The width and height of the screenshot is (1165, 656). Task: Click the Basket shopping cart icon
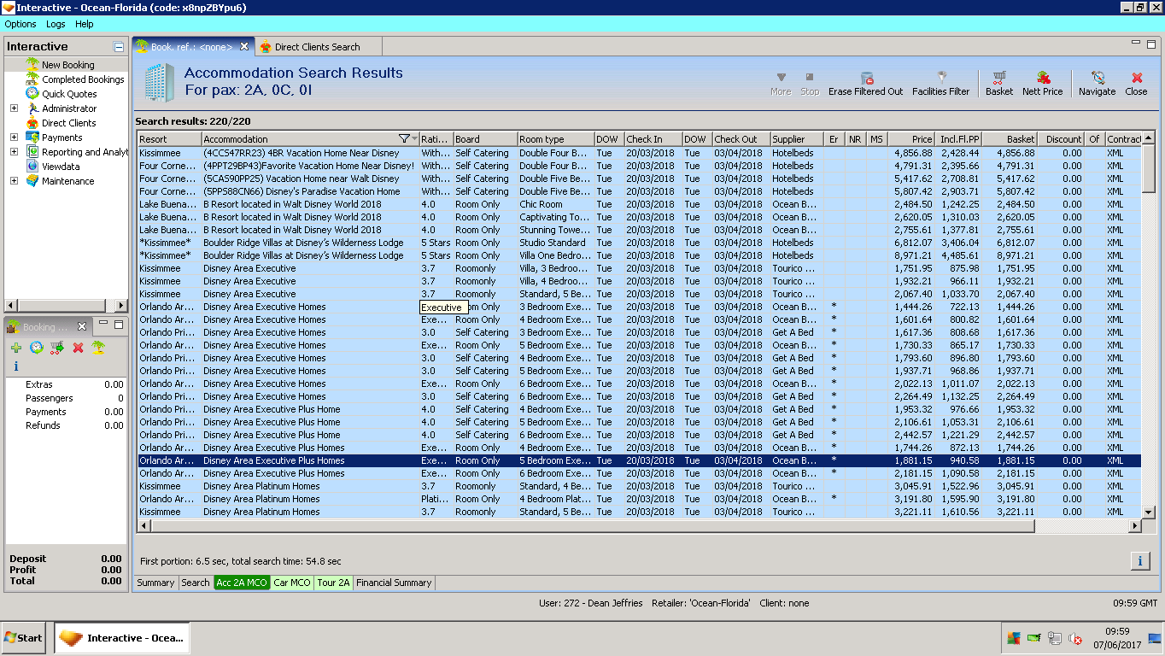pos(998,78)
